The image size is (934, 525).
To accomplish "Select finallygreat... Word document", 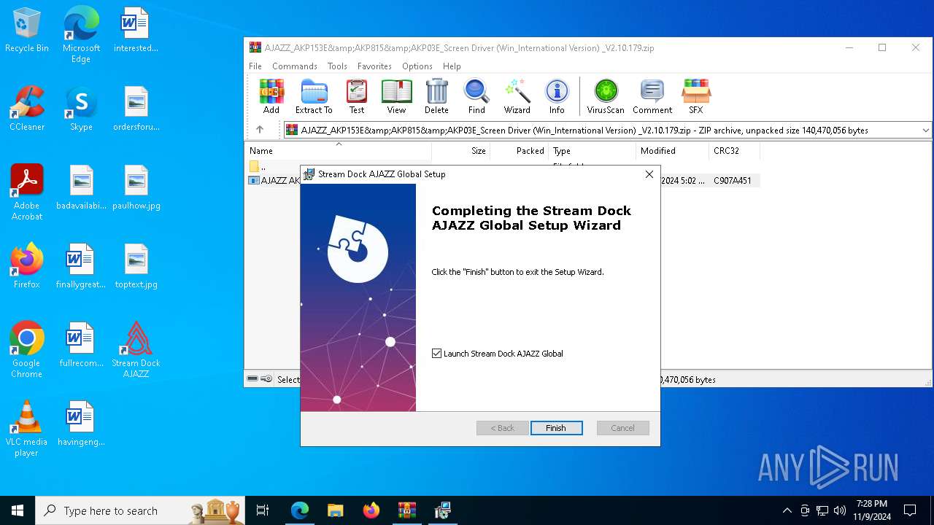I will click(x=81, y=266).
